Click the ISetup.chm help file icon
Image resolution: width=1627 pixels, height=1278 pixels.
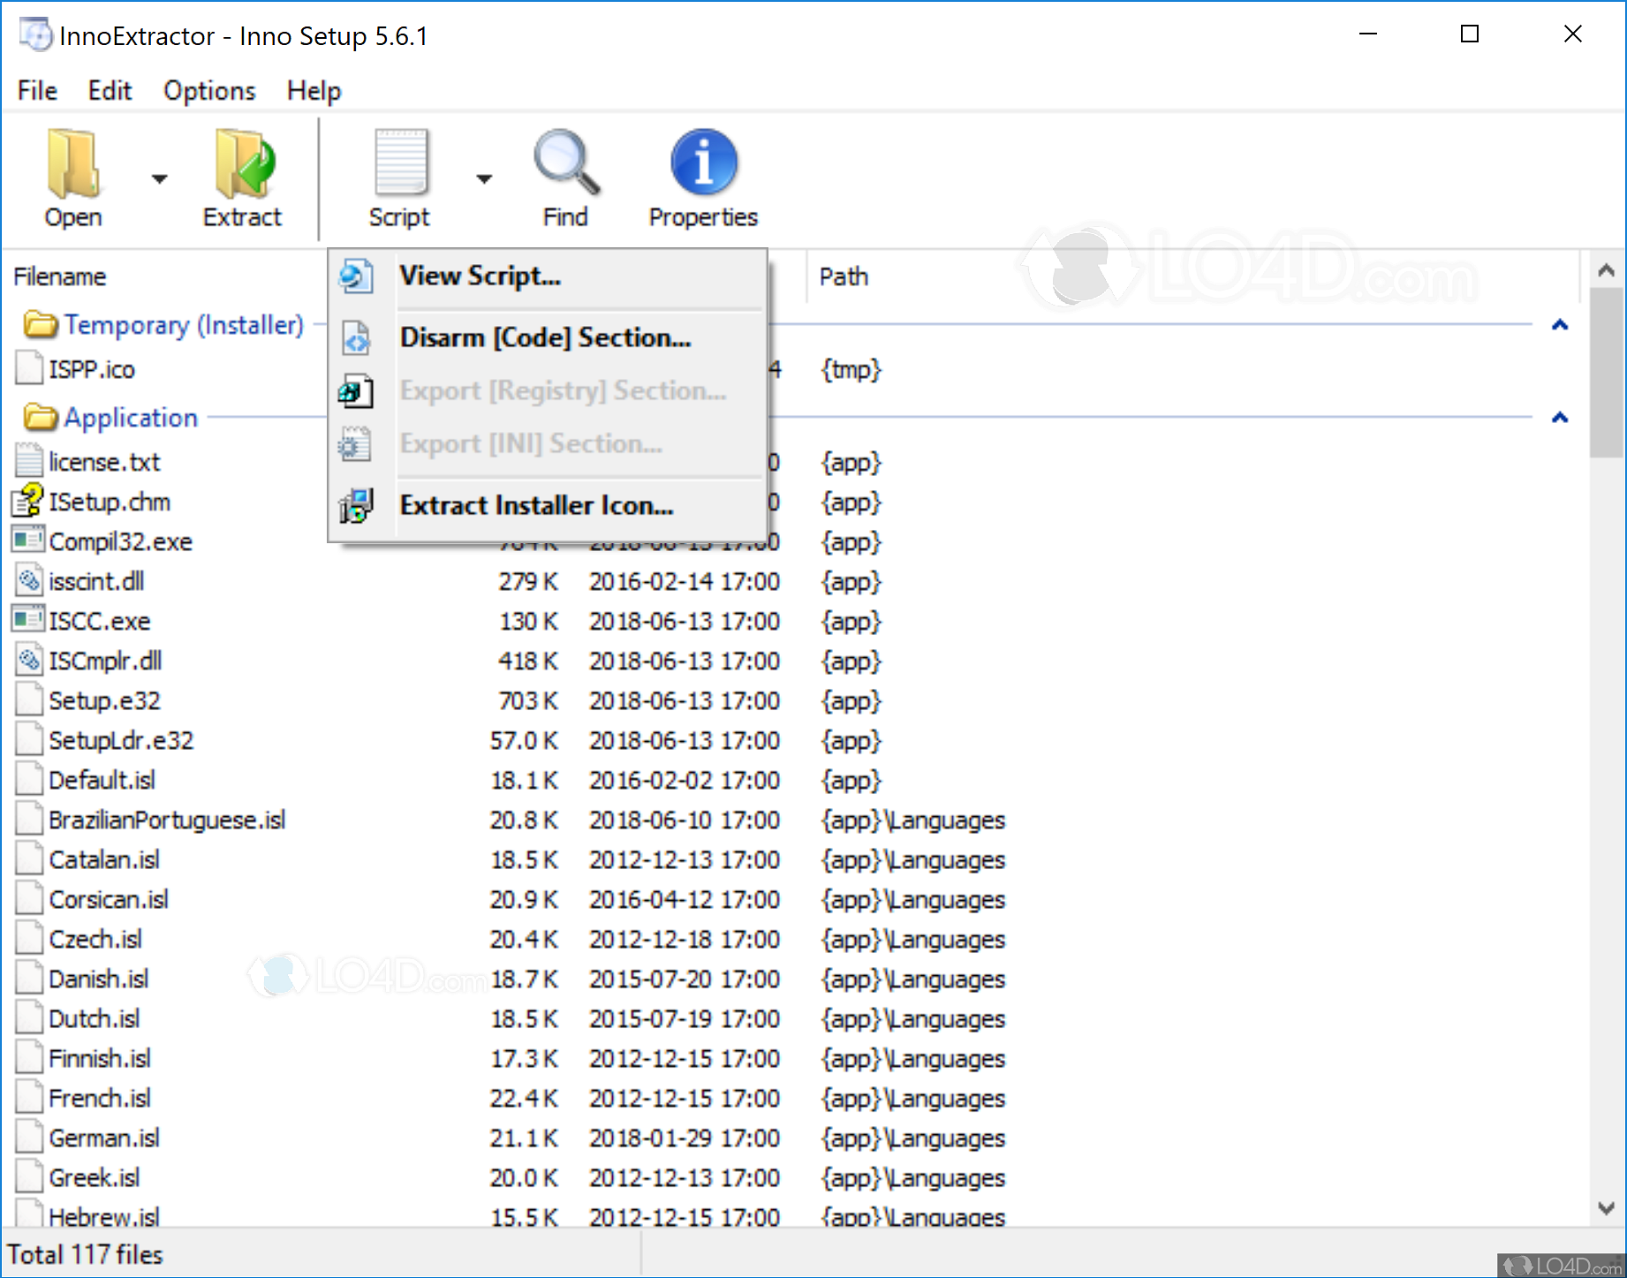point(27,501)
